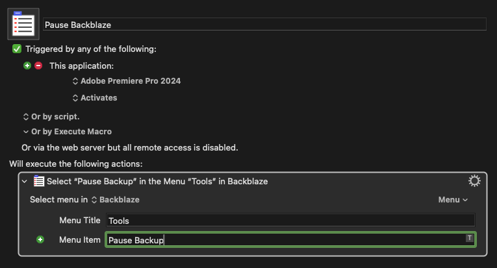
Task: Select the action title 'Select Pause Backup' text
Action: (157, 182)
